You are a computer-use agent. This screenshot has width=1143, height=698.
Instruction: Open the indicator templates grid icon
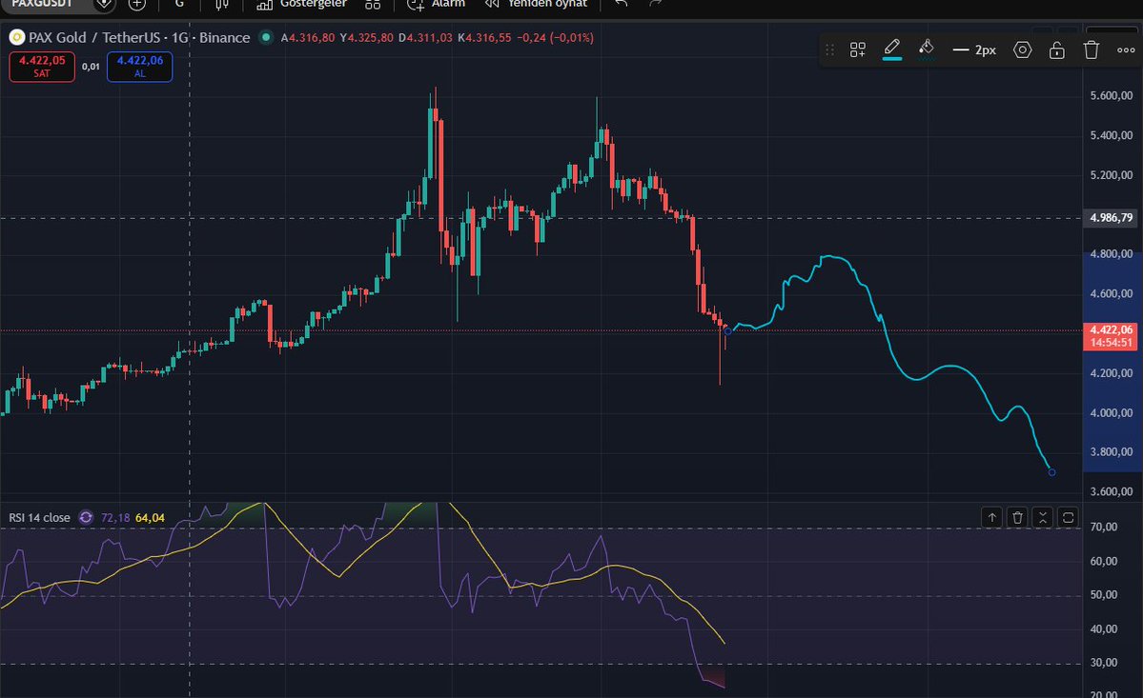(x=373, y=5)
